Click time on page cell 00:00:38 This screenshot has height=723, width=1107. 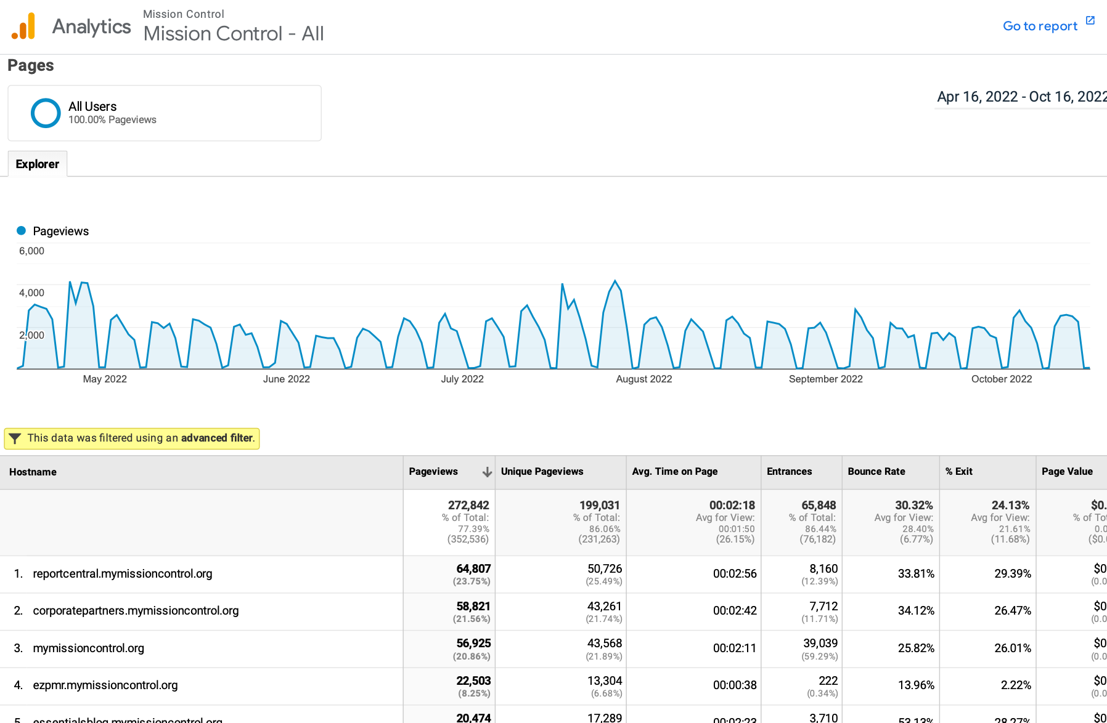click(735, 685)
